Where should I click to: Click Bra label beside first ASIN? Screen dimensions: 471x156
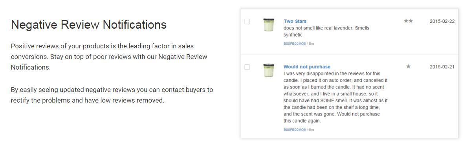pos(311,44)
